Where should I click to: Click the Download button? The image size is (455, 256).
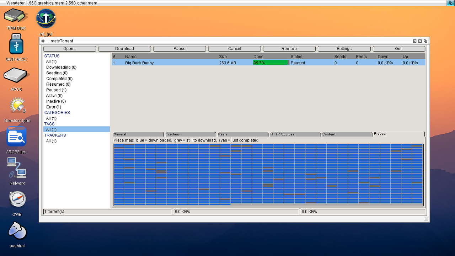point(124,49)
